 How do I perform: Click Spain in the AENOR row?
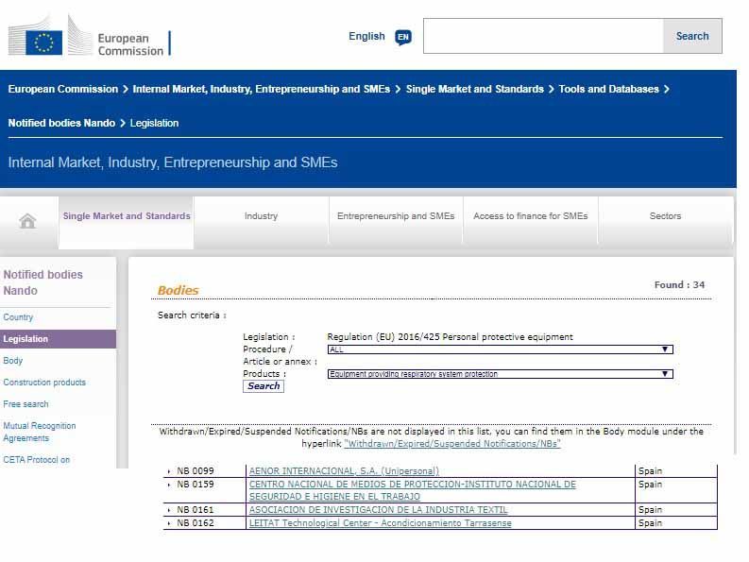[650, 471]
